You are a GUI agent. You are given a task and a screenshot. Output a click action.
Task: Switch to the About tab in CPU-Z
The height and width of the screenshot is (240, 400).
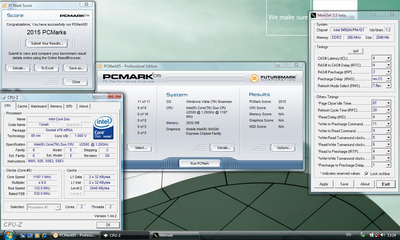83,106
